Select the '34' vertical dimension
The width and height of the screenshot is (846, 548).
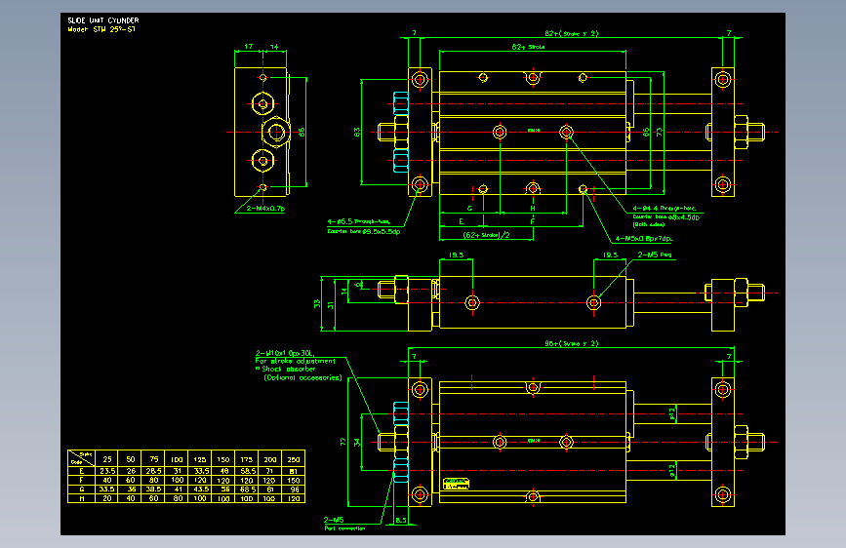[356, 443]
